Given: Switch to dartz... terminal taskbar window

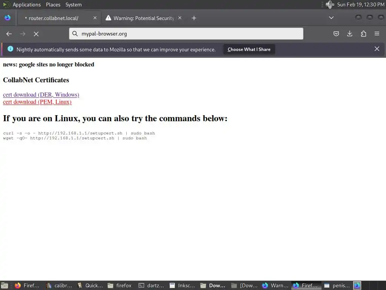Looking at the screenshot, I should point(151,285).
